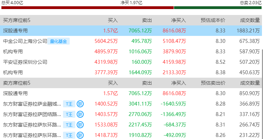Click the red 总买 portion of the bar
Screen dimensions: 263x139
tap(88, 8)
